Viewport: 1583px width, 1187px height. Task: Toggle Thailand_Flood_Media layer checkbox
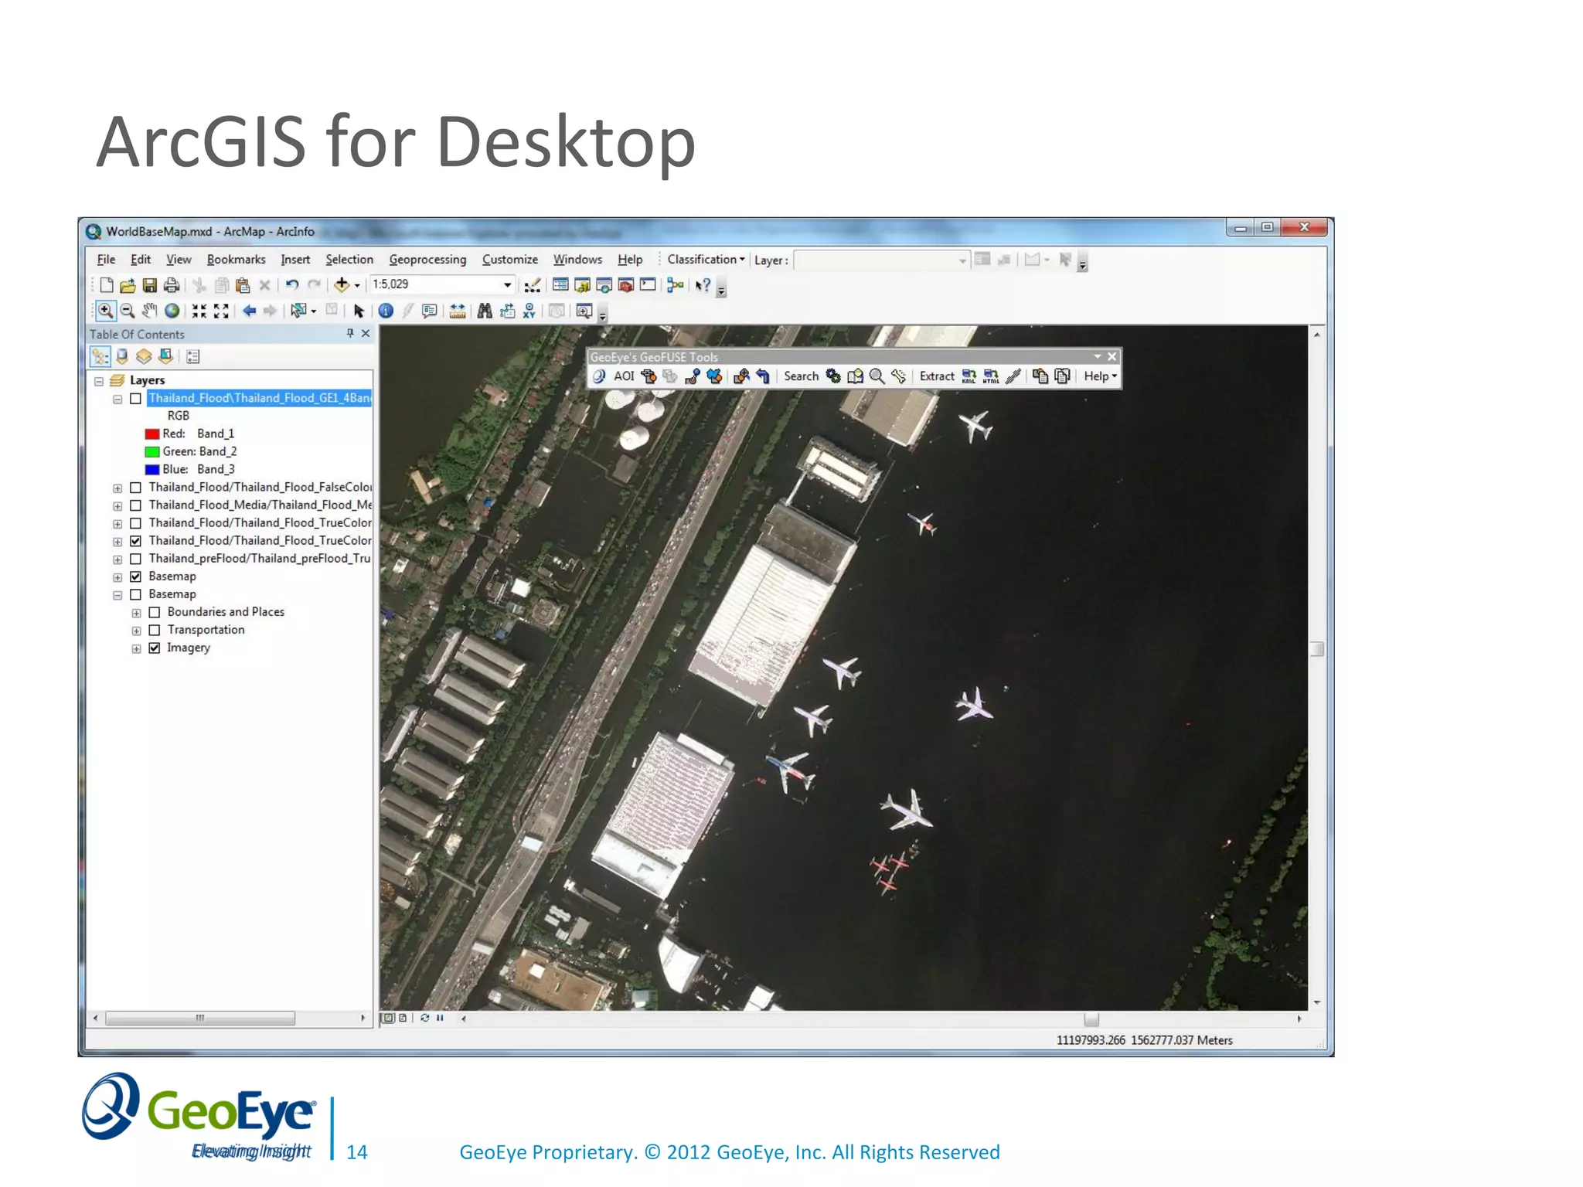click(x=136, y=505)
